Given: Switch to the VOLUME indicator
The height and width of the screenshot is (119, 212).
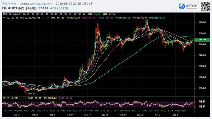Looking at the screenshot, I should tap(18, 111).
